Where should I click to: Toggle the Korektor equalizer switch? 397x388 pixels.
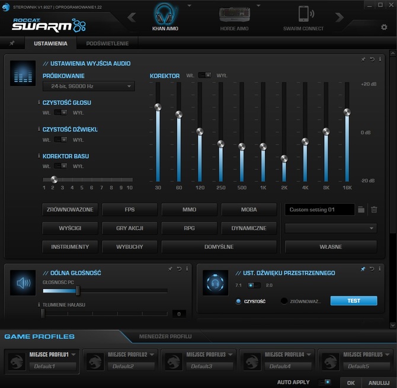[204, 75]
